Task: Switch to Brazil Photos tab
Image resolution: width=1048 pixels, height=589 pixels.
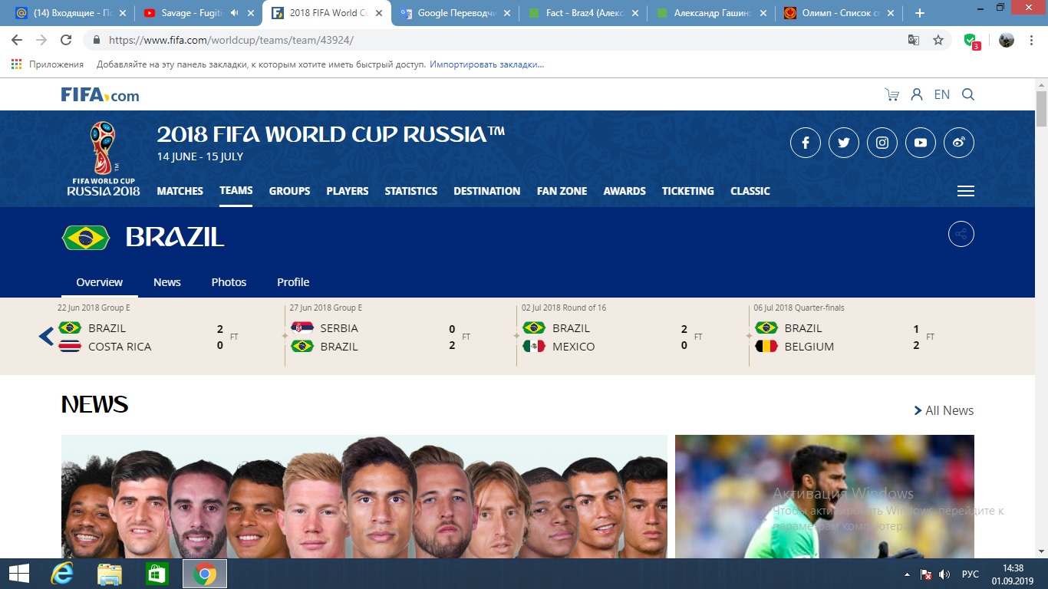Action: click(x=229, y=282)
